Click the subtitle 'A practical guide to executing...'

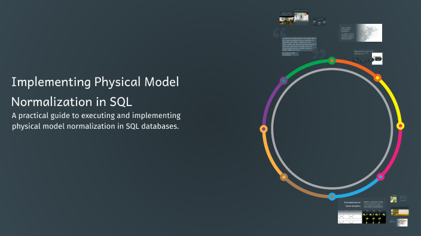(96, 120)
